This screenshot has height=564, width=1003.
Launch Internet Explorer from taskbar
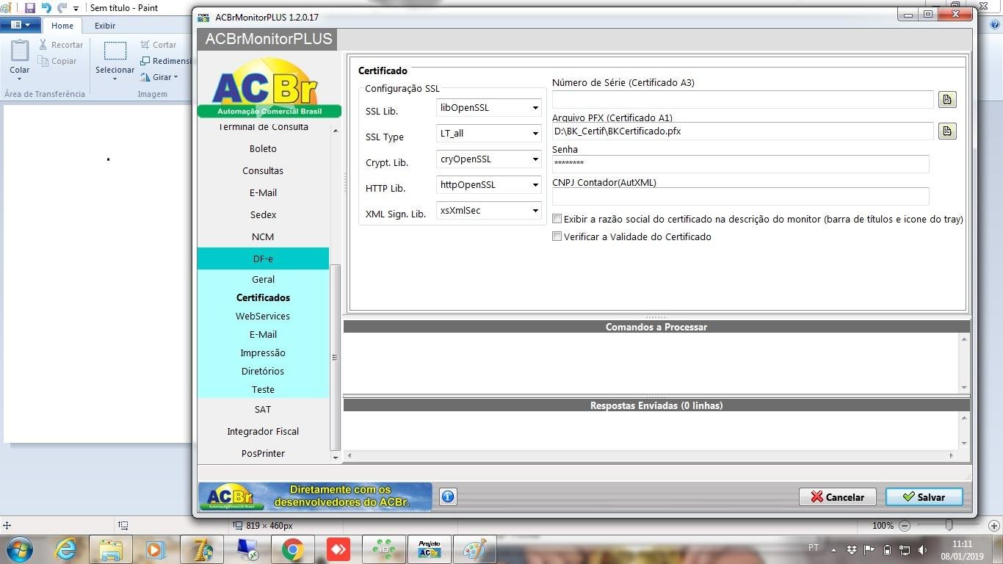(x=65, y=549)
